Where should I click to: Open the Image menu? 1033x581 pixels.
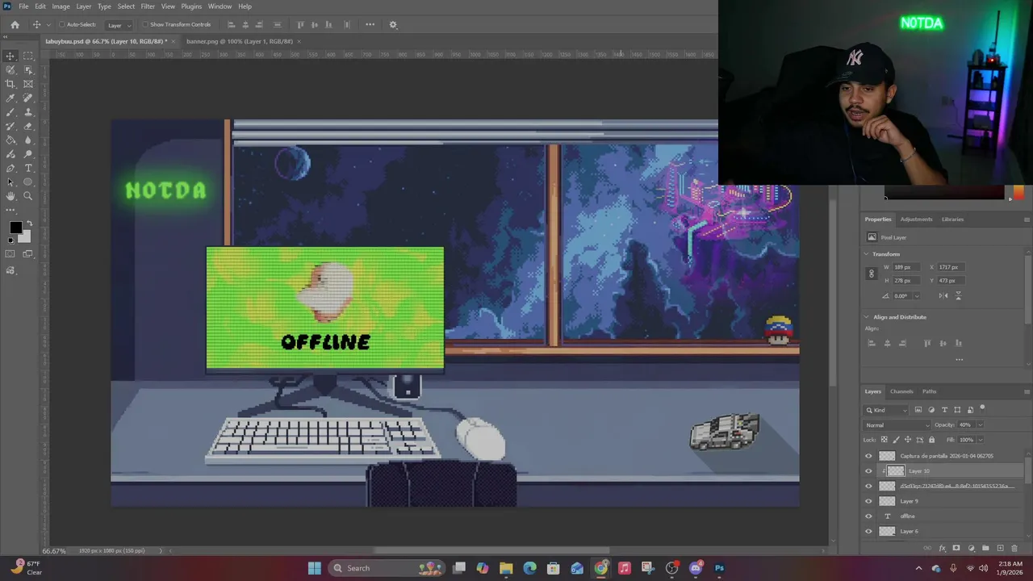pos(61,6)
